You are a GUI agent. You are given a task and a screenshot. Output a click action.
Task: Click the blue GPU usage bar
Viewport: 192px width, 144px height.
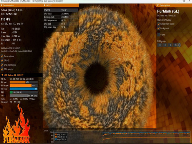(23, 89)
